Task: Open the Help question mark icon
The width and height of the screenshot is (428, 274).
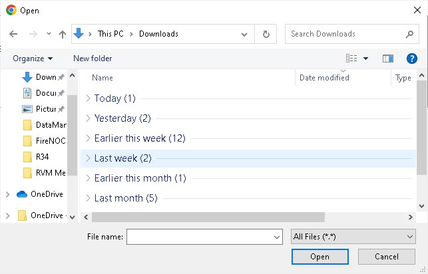Action: (x=412, y=59)
